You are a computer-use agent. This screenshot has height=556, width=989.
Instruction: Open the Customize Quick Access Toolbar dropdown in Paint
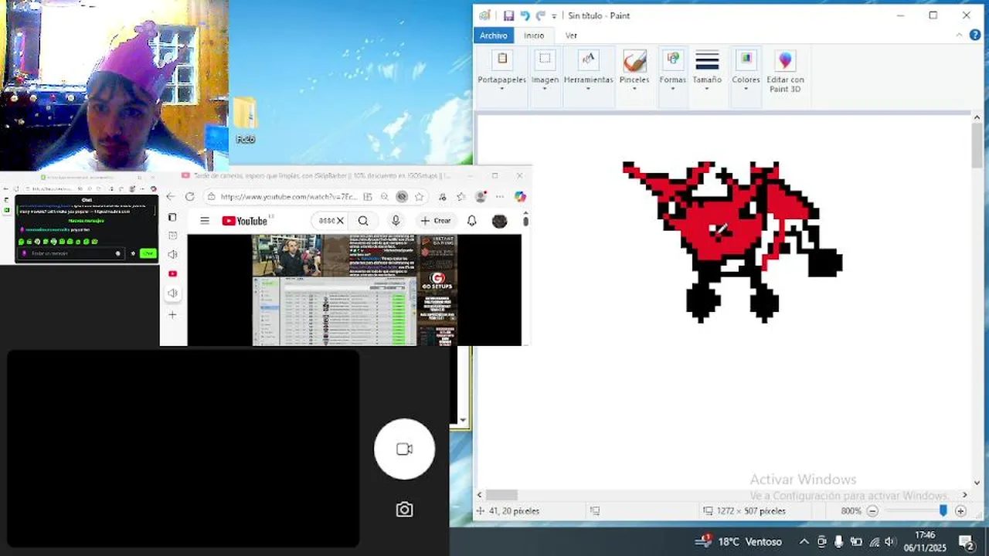tap(553, 16)
